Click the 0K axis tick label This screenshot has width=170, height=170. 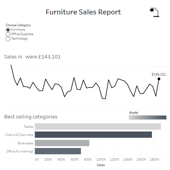[37, 159]
